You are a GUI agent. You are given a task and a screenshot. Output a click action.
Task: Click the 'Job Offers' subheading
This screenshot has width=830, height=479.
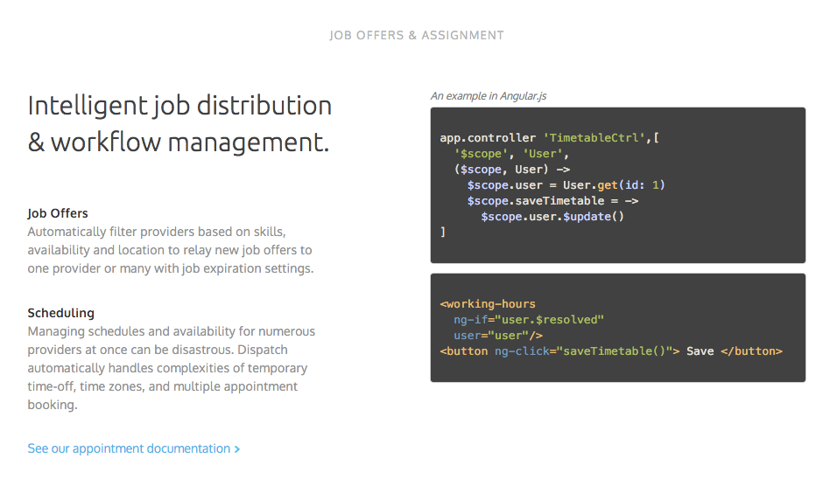[58, 213]
